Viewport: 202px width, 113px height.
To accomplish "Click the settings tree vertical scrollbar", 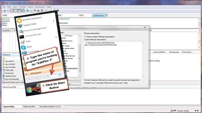I will pyautogui.click(x=79, y=56).
